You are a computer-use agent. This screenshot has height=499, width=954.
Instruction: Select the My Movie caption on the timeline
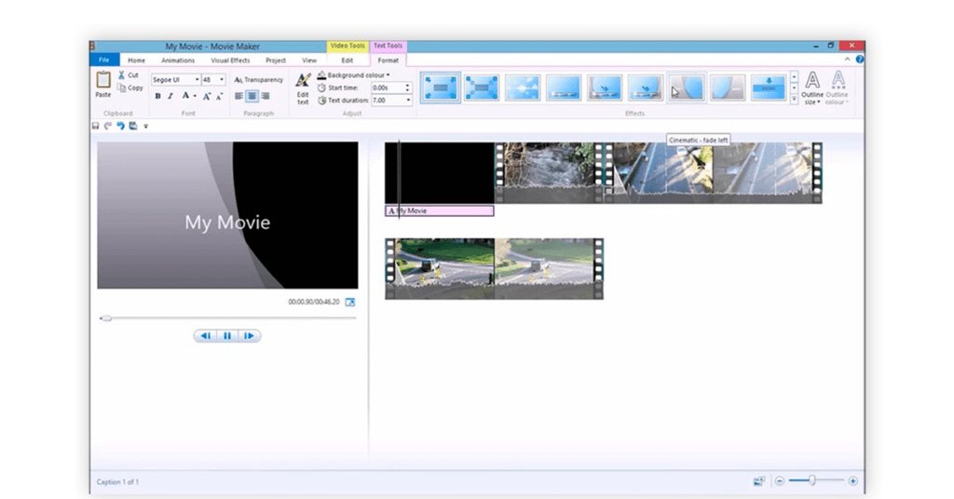tap(440, 211)
